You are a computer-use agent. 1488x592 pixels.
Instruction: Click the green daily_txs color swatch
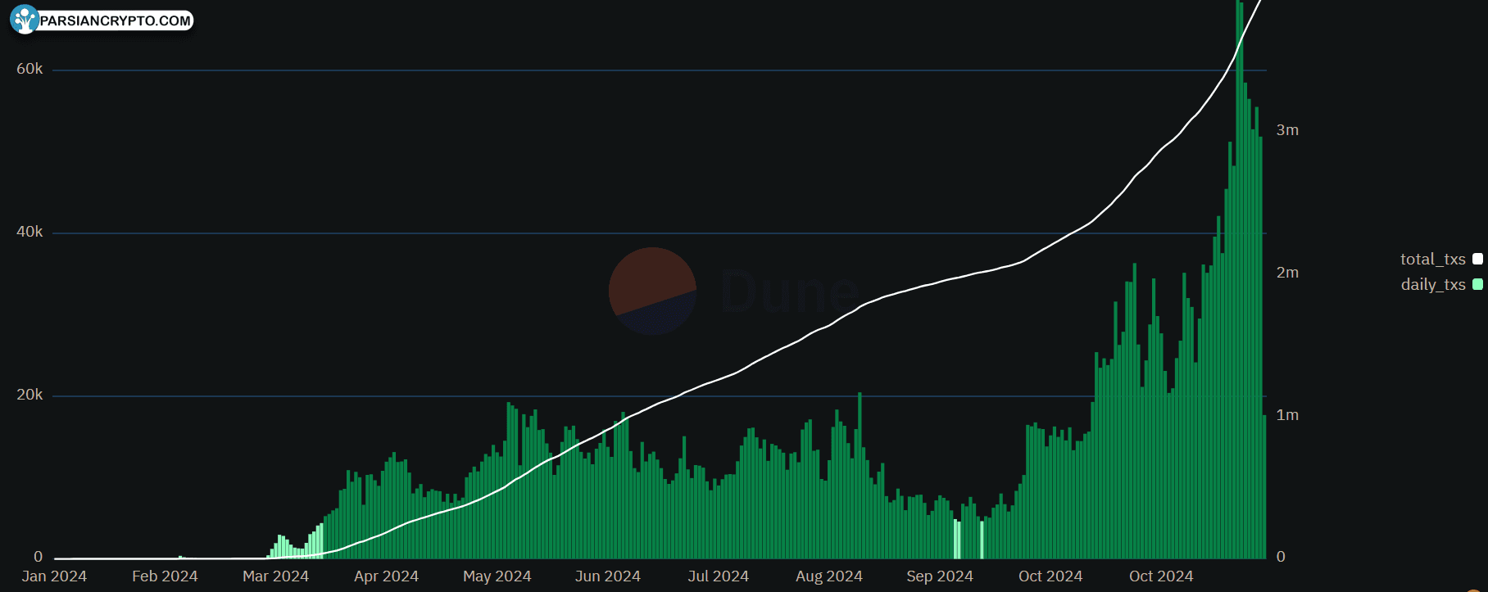(1477, 284)
